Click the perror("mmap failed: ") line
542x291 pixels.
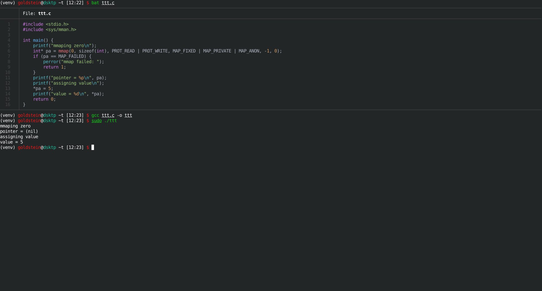[74, 62]
